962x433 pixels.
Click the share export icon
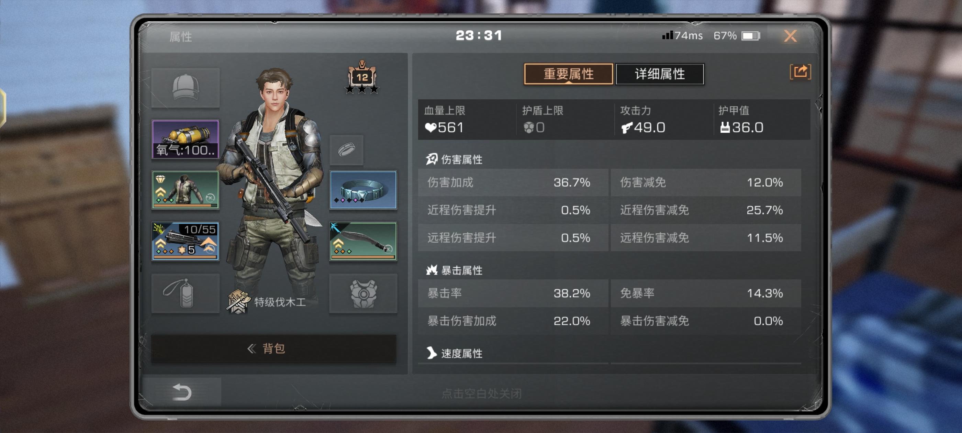click(800, 71)
